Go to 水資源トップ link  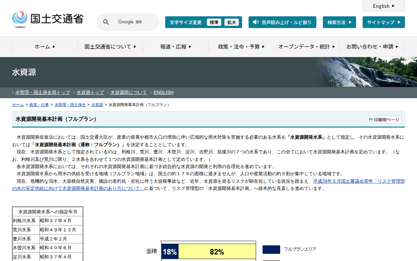90,92
